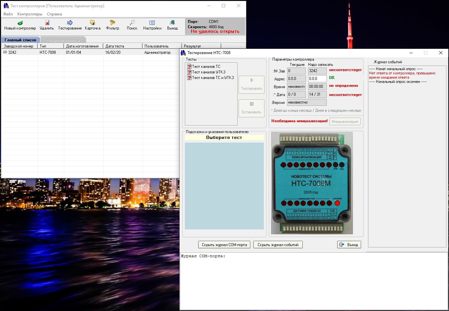The image size is (449, 311).
Task: Click the Удалить toolbar icon
Action: point(47,23)
